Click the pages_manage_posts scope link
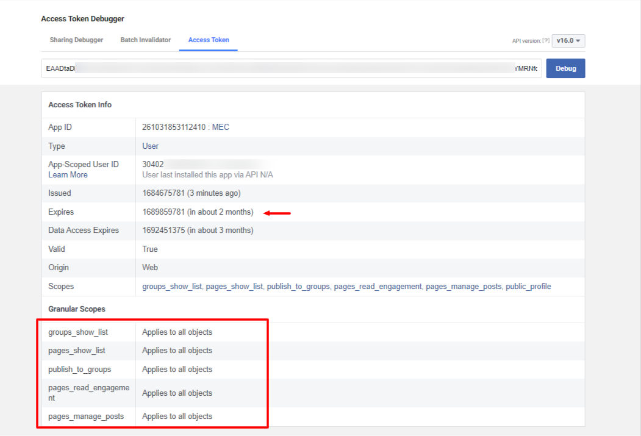 [464, 287]
